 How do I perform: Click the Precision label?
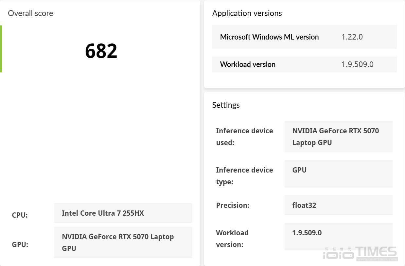(233, 205)
